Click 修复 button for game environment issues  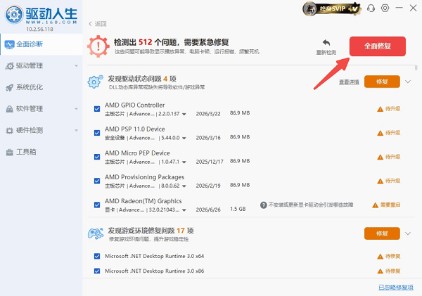[x=382, y=233]
